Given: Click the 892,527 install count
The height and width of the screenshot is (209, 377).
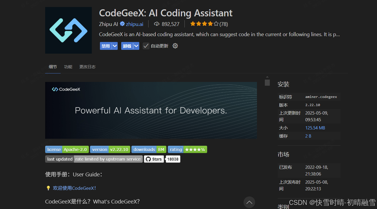Looking at the screenshot, I should 170,24.
